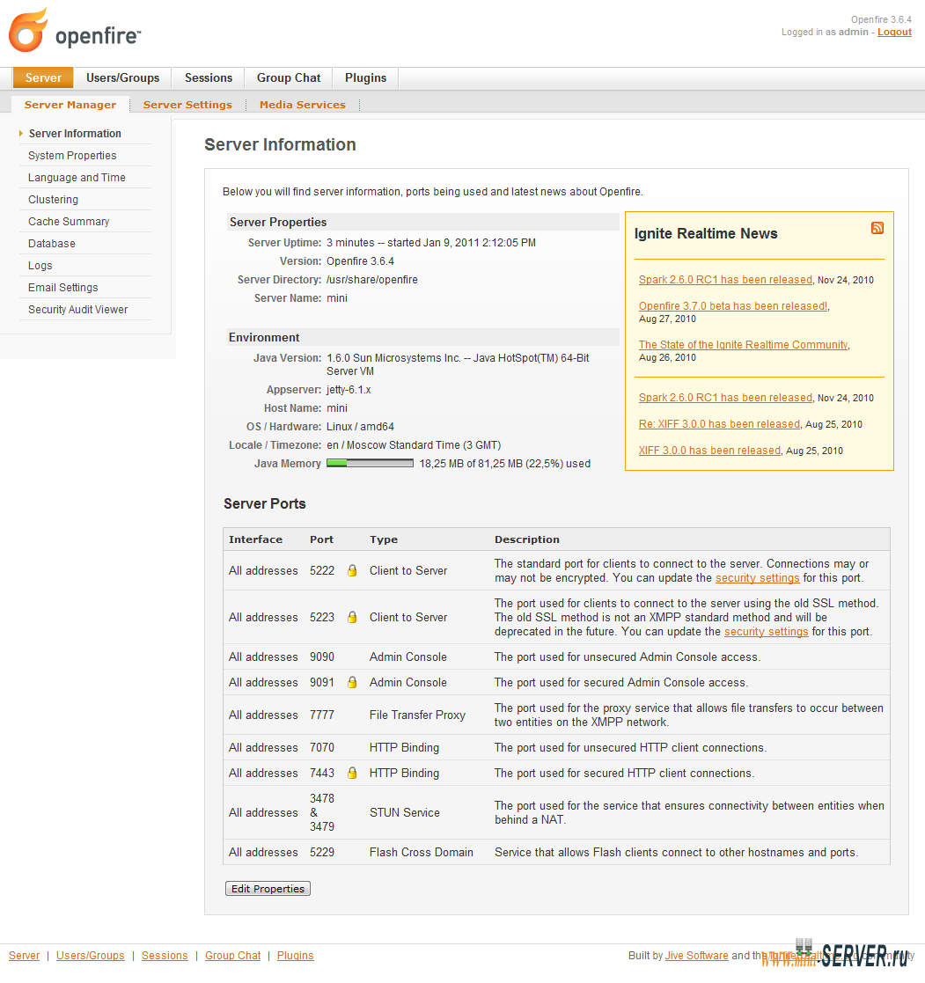The image size is (925, 983).
Task: Select the server directory /usr/share/openfire value
Action: 372,280
